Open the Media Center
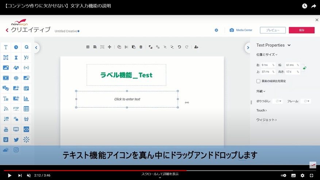This screenshot has height=180, width=320. pos(241,30)
